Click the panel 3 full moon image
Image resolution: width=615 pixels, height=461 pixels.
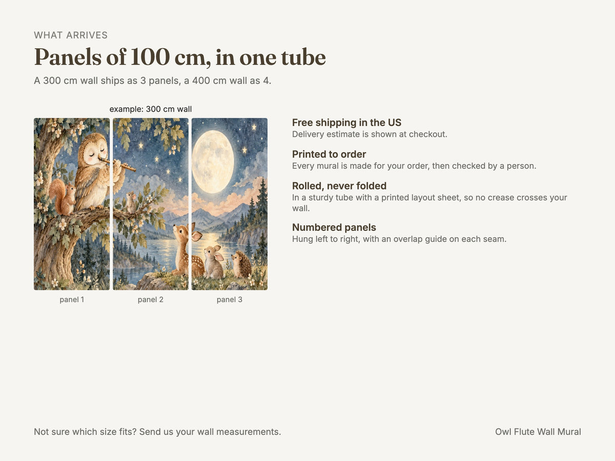click(x=230, y=204)
